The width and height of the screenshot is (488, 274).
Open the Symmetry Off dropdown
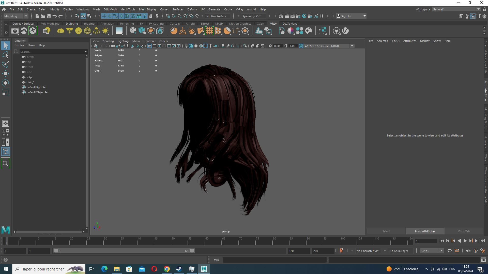click(x=254, y=16)
